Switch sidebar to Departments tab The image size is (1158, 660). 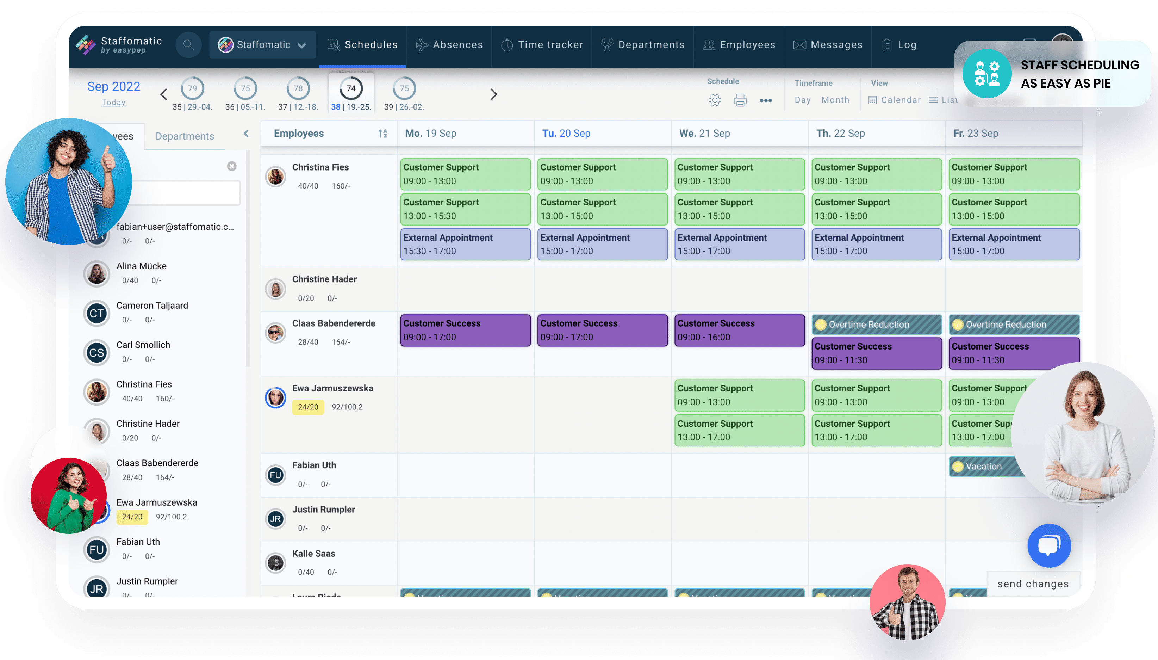185,136
